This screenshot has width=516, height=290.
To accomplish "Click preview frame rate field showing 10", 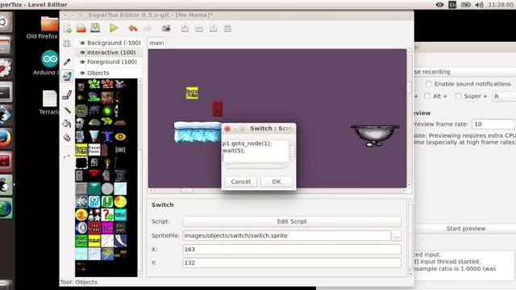I will coord(493,124).
